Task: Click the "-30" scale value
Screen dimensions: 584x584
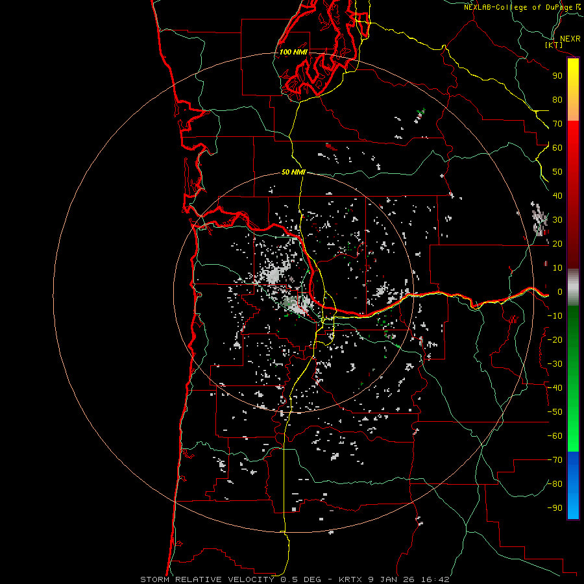Action: coord(555,364)
